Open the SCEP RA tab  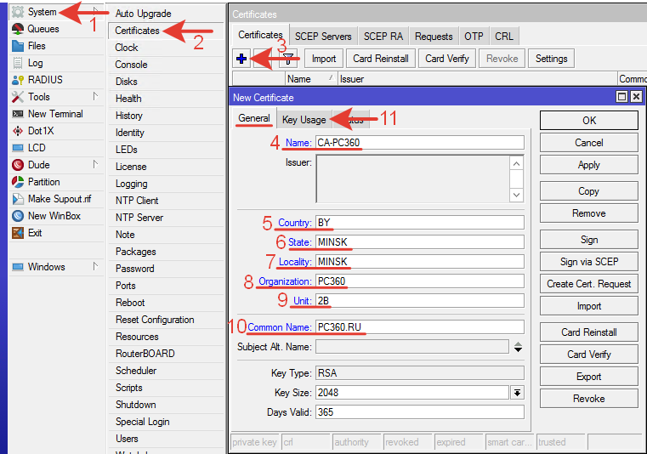383,37
